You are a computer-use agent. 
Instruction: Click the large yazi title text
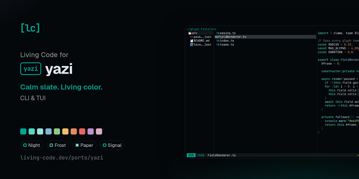tap(59, 69)
